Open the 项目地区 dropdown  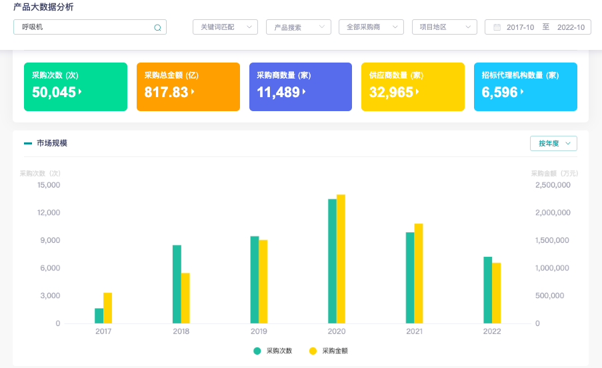[x=445, y=27]
